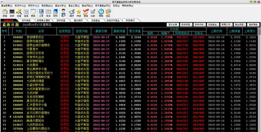Open the 系统 menu
The width and height of the screenshot is (261, 132).
(116, 6)
